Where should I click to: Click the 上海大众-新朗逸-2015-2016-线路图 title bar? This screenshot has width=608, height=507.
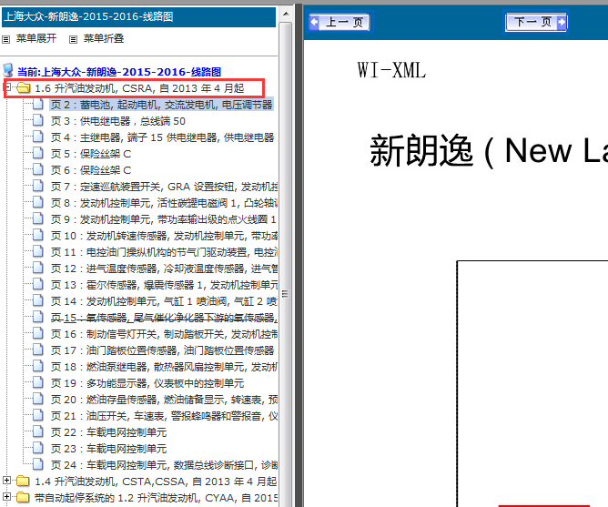pyautogui.click(x=139, y=16)
